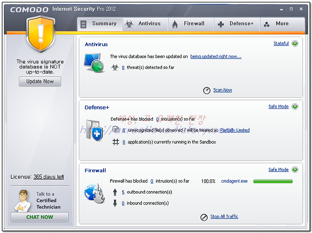Click the 'virus signature database is NOT up-to-date' message
This screenshot has height=233, width=312.
[x=40, y=67]
